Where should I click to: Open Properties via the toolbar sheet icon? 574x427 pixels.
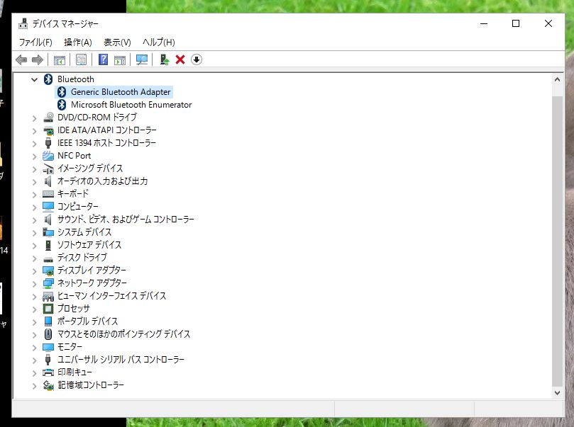(x=82, y=59)
